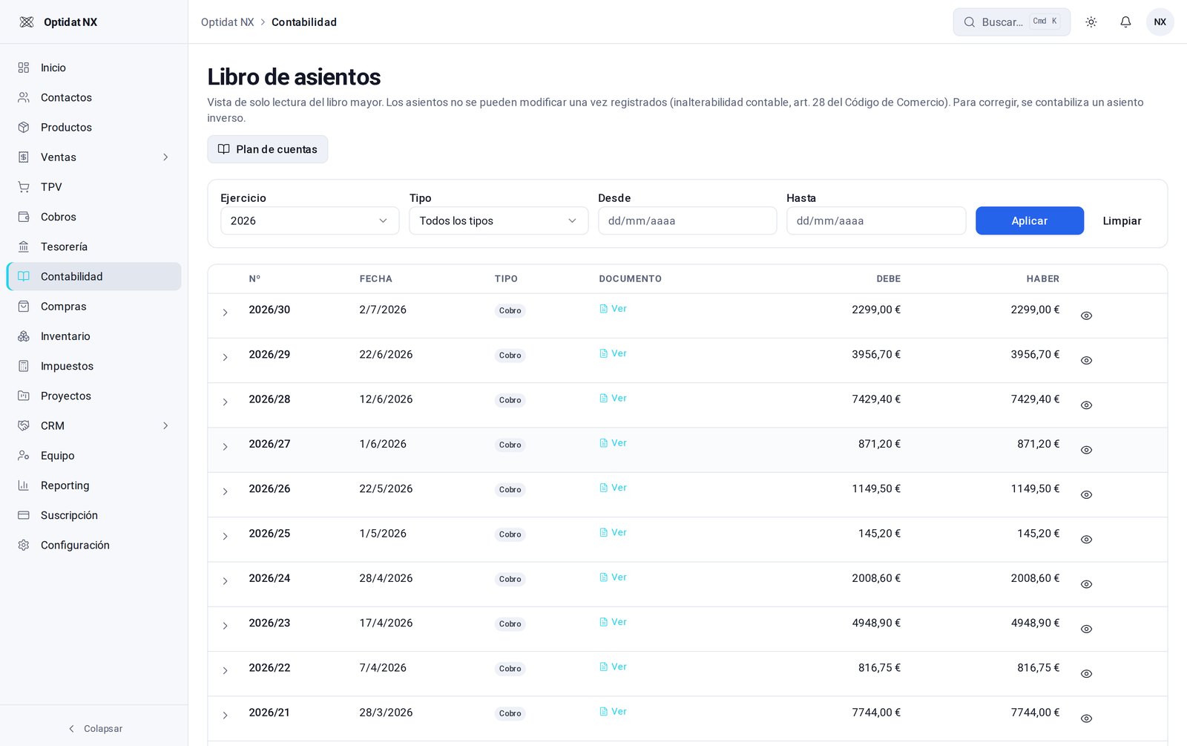Select TPV in the sidebar
Image resolution: width=1187 pixels, height=746 pixels.
(93, 187)
